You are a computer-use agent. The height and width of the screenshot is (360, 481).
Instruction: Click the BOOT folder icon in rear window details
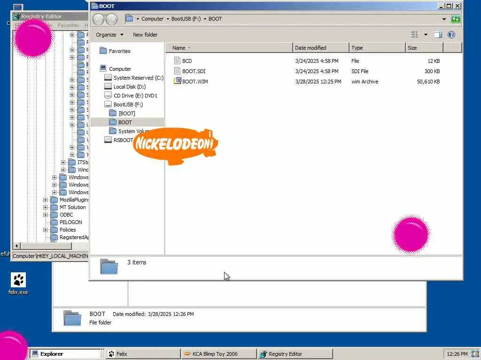coord(72,318)
